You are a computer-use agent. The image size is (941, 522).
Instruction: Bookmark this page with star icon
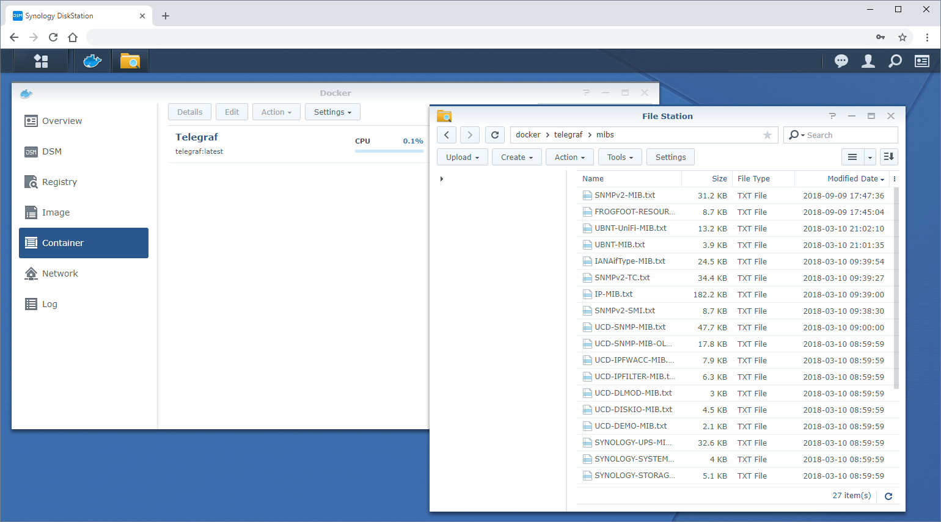pyautogui.click(x=903, y=37)
